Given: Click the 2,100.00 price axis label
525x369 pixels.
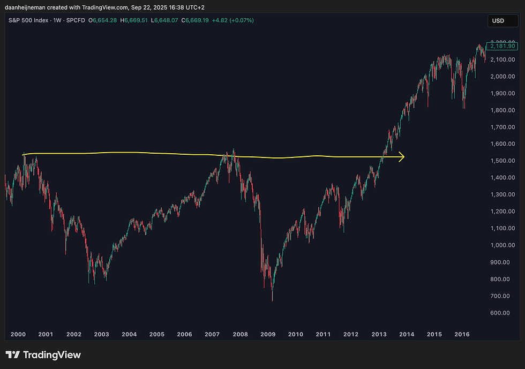Looking at the screenshot, I should [502, 59].
